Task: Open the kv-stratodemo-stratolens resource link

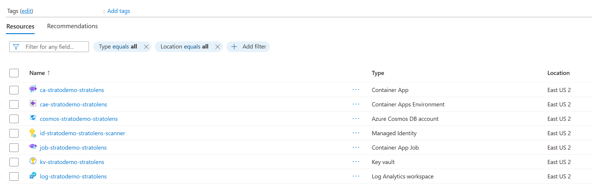Action: click(x=72, y=162)
